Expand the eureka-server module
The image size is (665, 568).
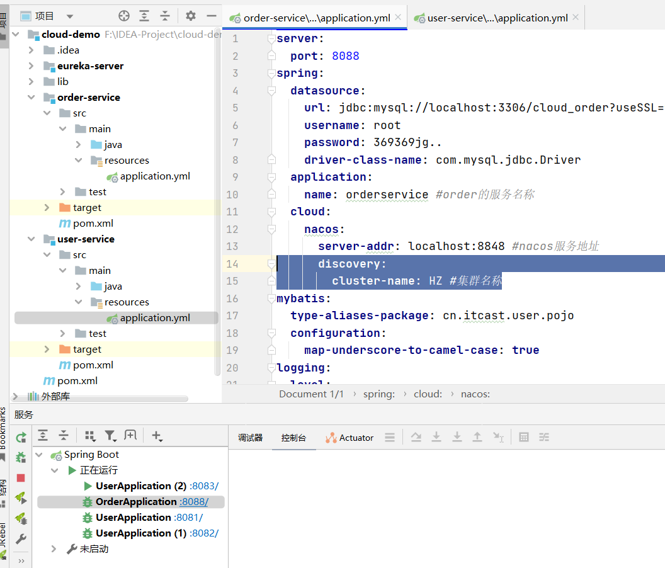point(31,65)
